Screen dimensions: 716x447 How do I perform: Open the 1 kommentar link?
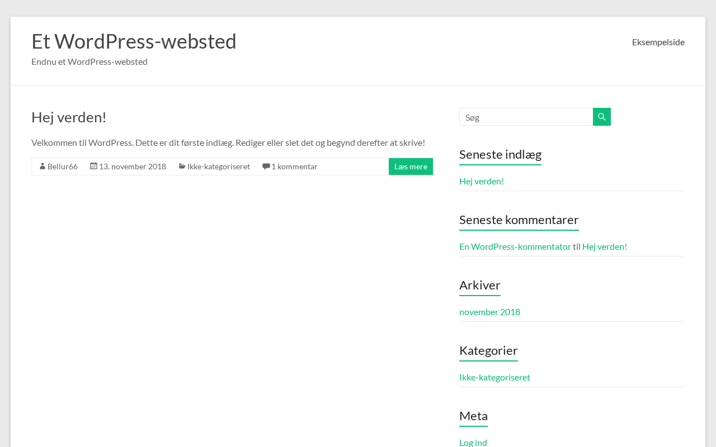pyautogui.click(x=294, y=167)
